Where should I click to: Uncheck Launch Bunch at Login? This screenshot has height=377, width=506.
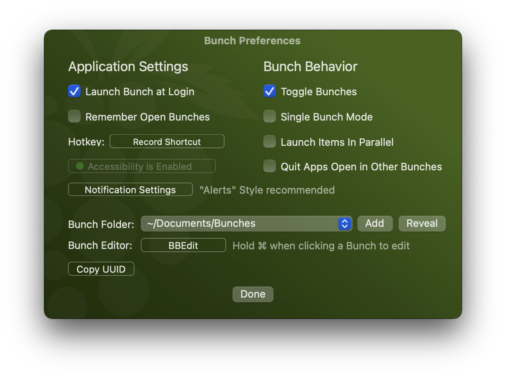74,91
